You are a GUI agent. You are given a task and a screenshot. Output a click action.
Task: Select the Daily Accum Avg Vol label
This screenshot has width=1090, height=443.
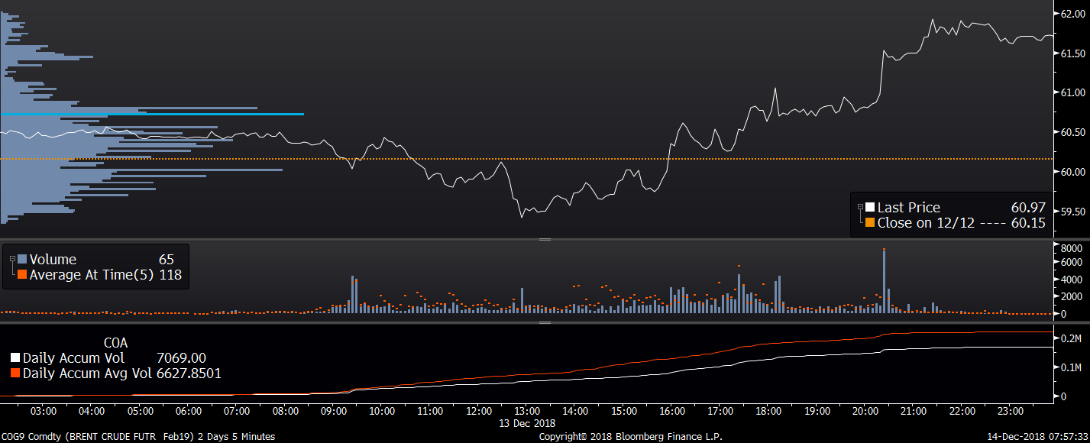(87, 373)
